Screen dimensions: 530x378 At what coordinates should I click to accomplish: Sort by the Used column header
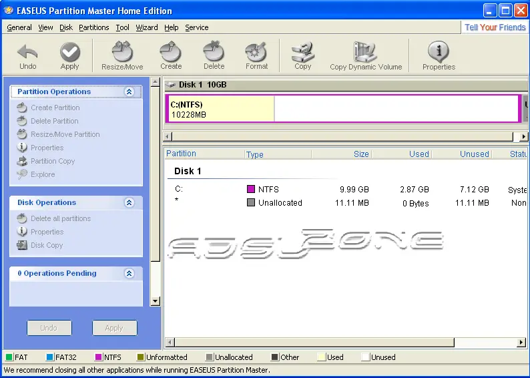pyautogui.click(x=401, y=154)
